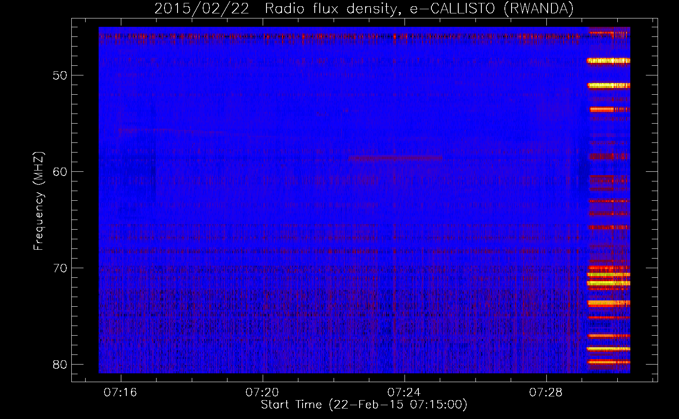The width and height of the screenshot is (679, 419).
Task: Click the 50 MHz frequency tick label
Action: pyautogui.click(x=60, y=76)
